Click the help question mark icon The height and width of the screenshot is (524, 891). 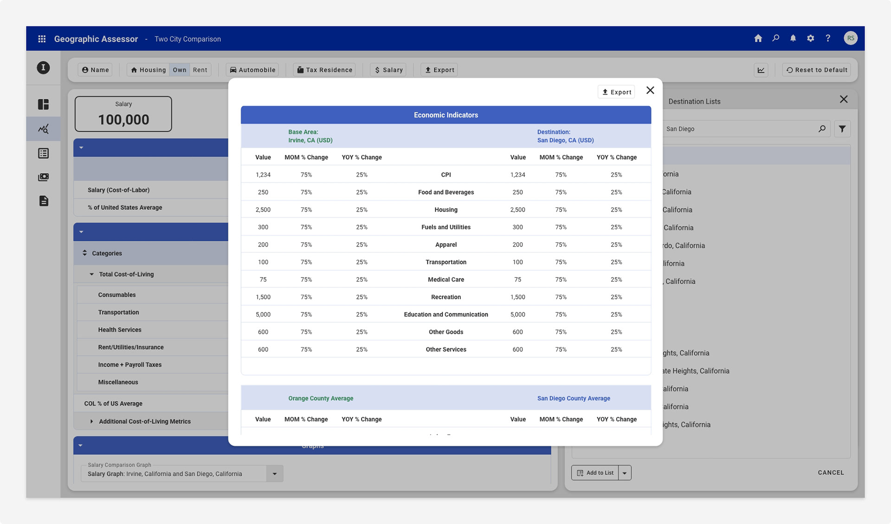point(828,39)
